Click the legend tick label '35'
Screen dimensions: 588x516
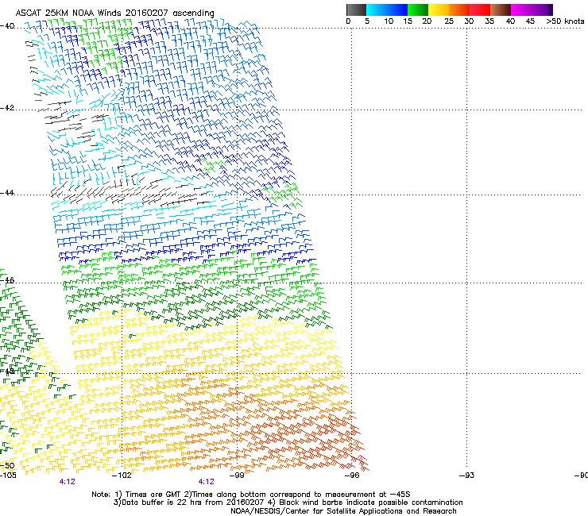489,21
